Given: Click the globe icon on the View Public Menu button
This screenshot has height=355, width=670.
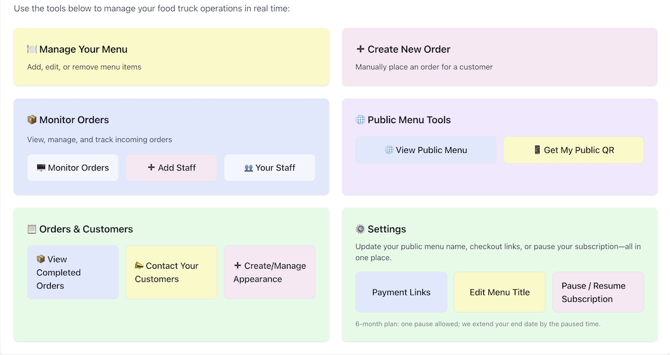Looking at the screenshot, I should pos(389,150).
